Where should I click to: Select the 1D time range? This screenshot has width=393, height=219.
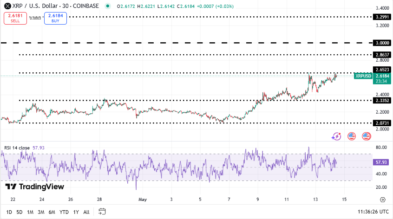(9, 212)
